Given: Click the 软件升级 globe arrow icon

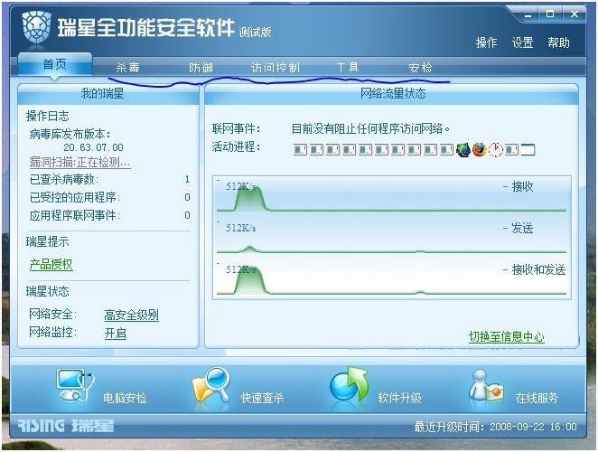Looking at the screenshot, I should [x=350, y=385].
